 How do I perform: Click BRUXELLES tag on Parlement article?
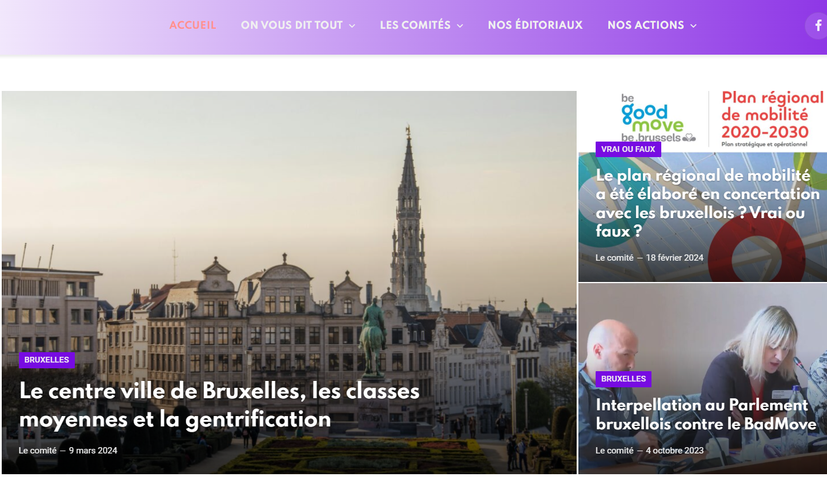coord(623,379)
